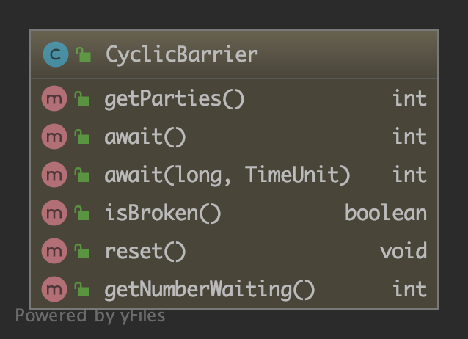
Task: Select the await() method name
Action: pyautogui.click(x=145, y=136)
